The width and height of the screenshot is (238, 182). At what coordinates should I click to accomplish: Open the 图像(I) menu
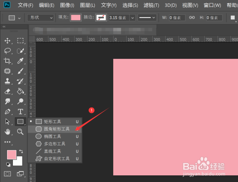pos(67,5)
